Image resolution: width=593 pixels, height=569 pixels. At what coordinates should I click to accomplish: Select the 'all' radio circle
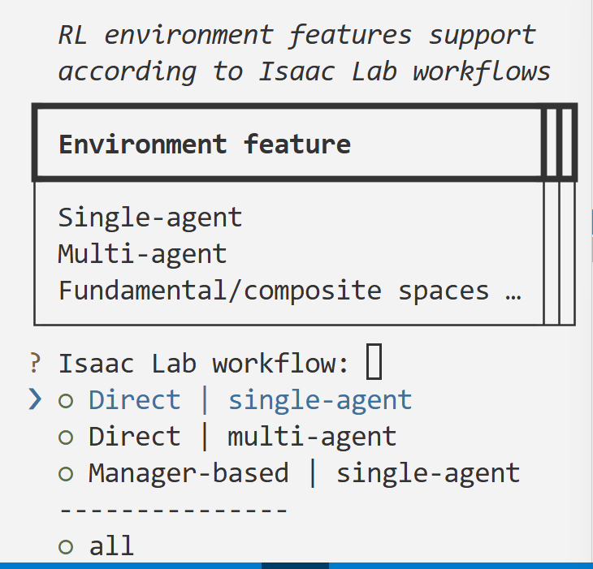coord(66,546)
